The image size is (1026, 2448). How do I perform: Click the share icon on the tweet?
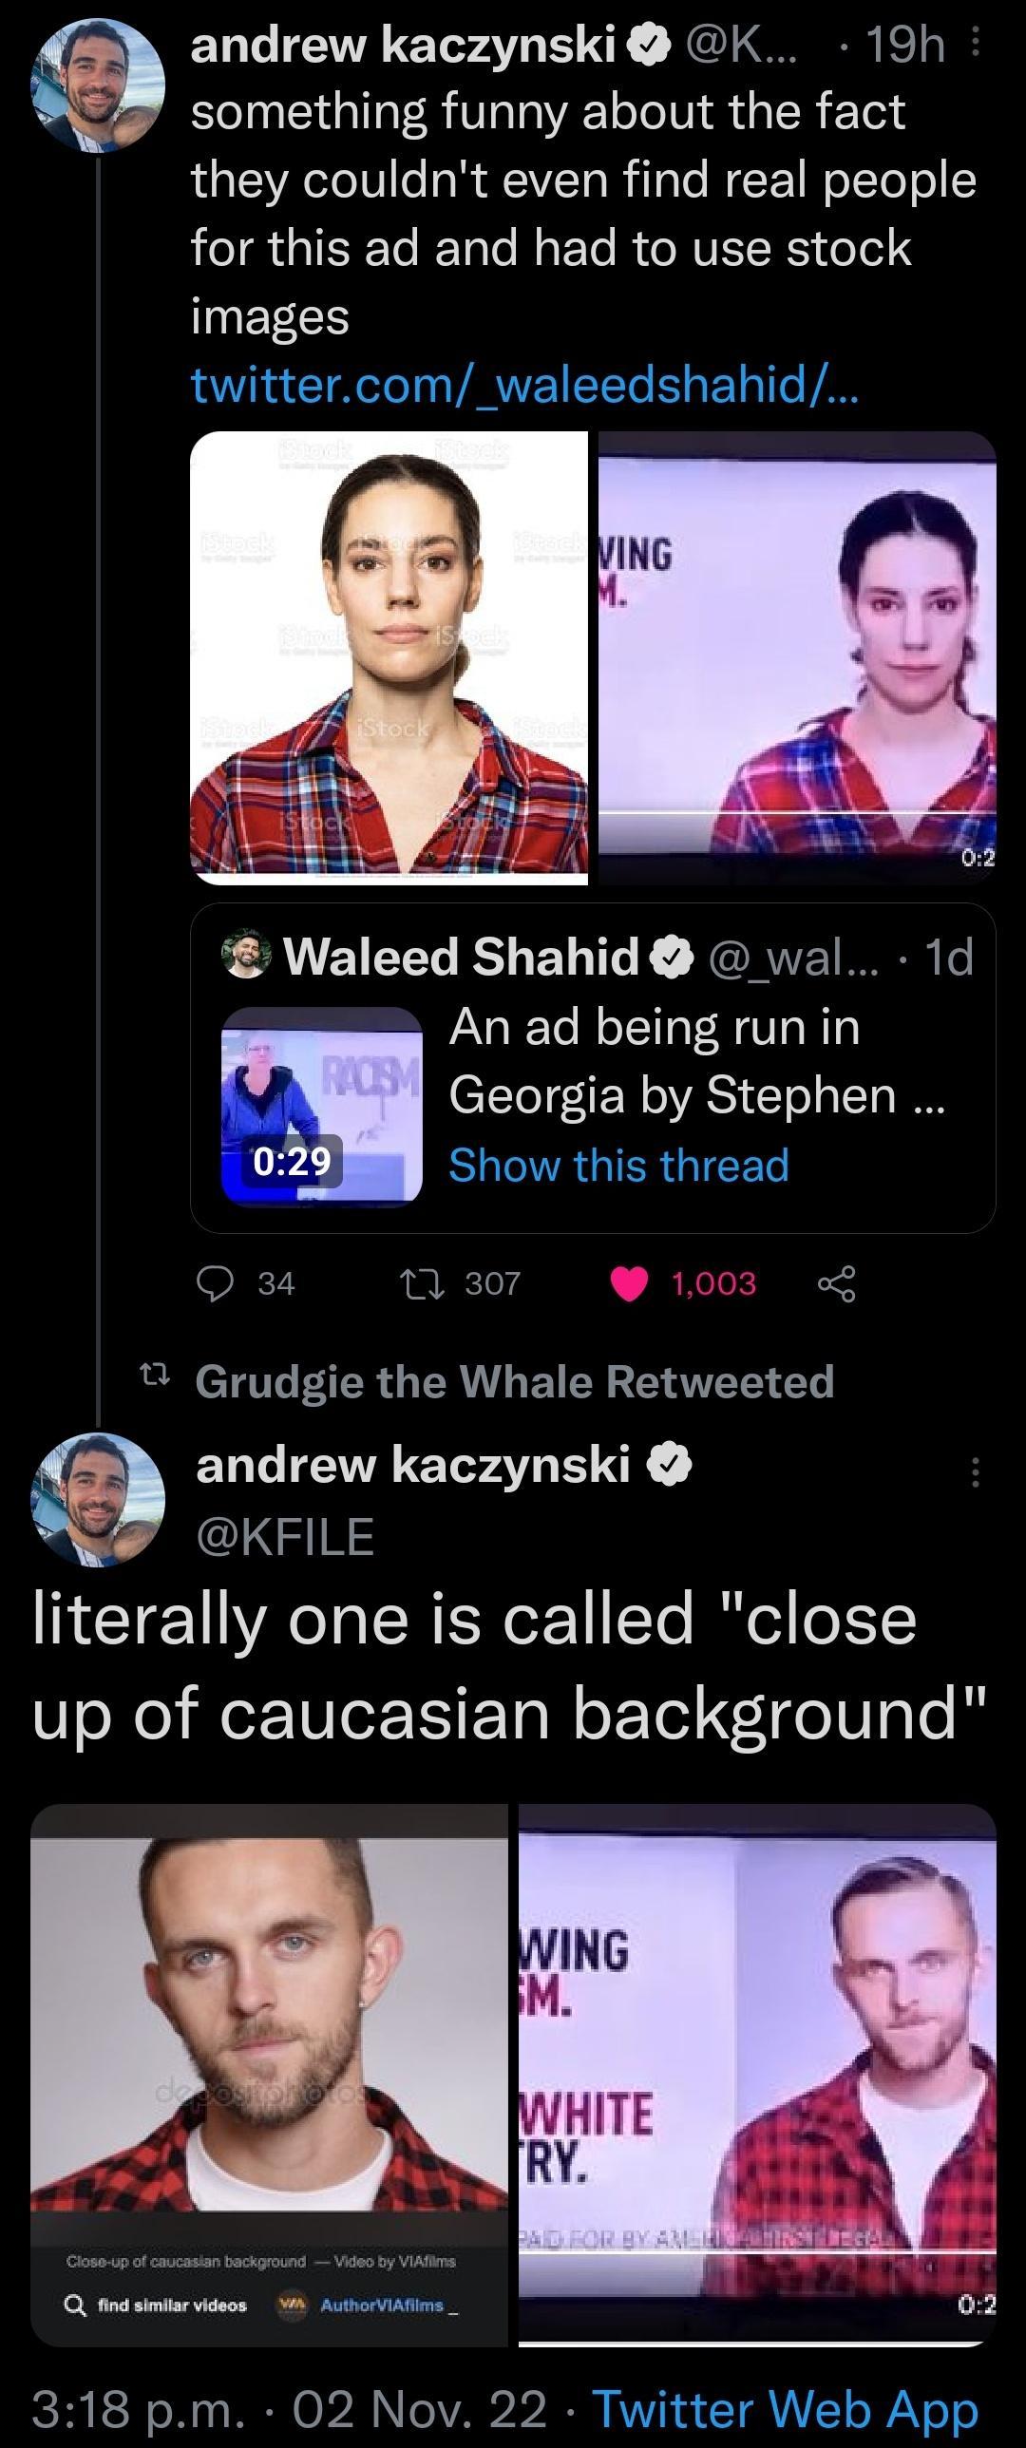point(838,1284)
